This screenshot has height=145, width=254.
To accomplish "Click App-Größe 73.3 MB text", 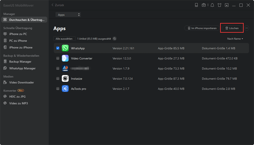I will coord(171,69).
